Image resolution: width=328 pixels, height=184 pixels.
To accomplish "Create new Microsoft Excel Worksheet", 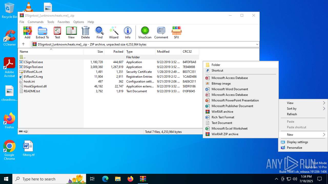I will coord(241,129).
